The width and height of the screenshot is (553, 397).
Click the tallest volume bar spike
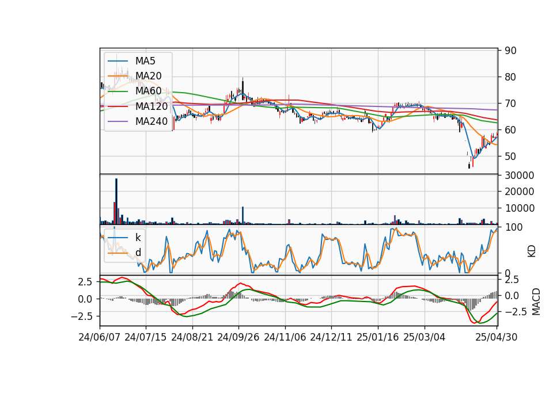point(116,201)
